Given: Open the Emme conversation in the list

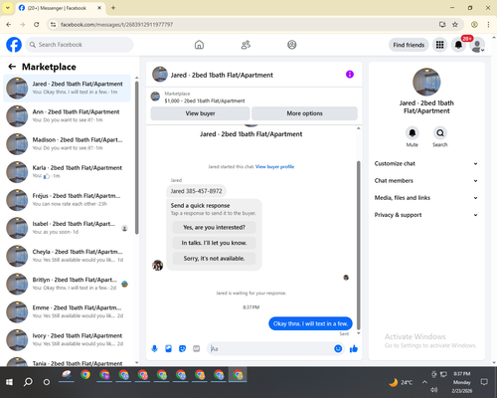Looking at the screenshot, I should (67, 311).
